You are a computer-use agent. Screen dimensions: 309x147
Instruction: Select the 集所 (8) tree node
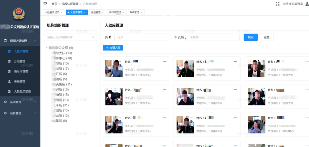60,121
